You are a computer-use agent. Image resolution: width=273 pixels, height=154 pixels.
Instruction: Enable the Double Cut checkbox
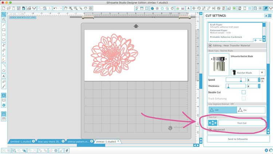click(244, 92)
